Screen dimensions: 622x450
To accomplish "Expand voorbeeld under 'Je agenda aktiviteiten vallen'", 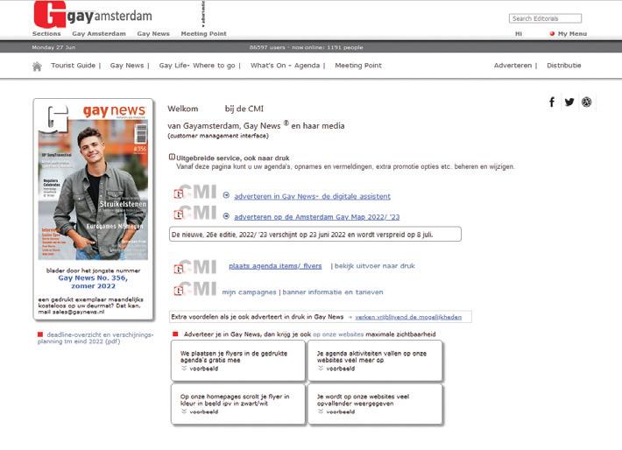I will tap(336, 369).
